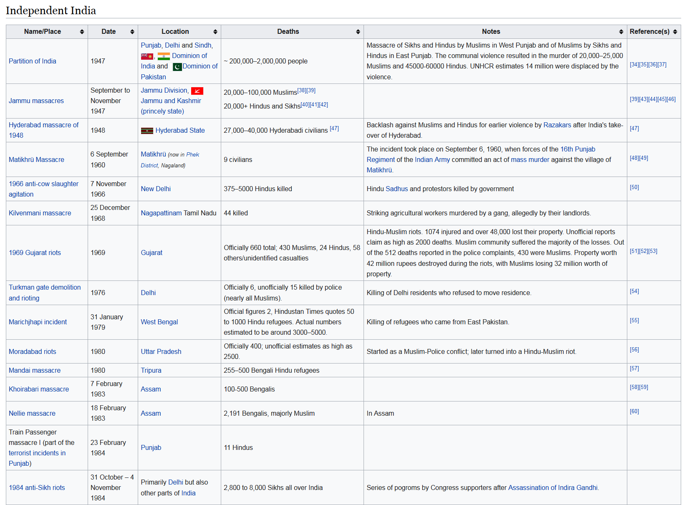The image size is (687, 505).
Task: Click the Independent India section heading
Action: click(x=51, y=10)
